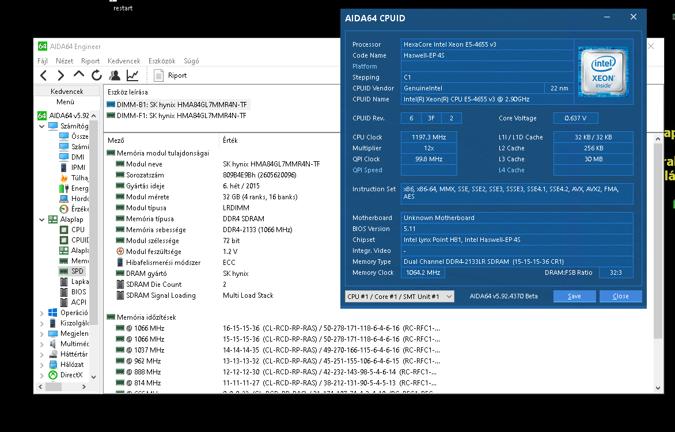Screen dimensions: 675x432
Task: Select the SPD tree item
Action: (x=73, y=271)
